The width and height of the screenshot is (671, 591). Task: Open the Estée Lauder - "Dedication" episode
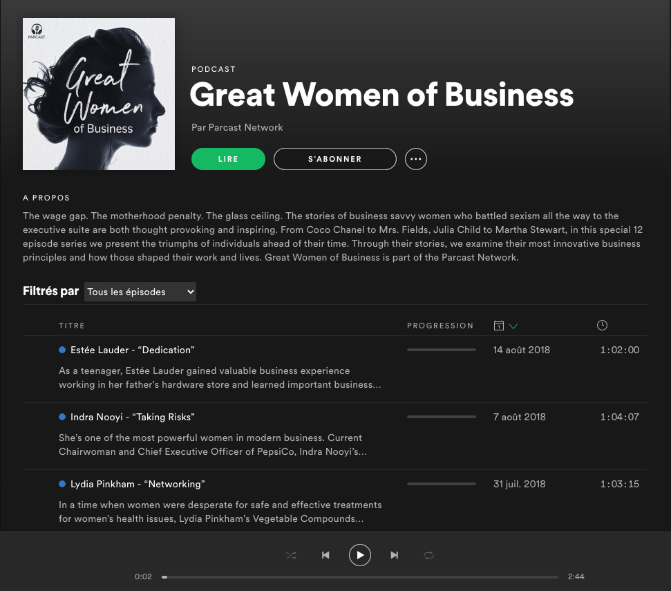tap(132, 350)
